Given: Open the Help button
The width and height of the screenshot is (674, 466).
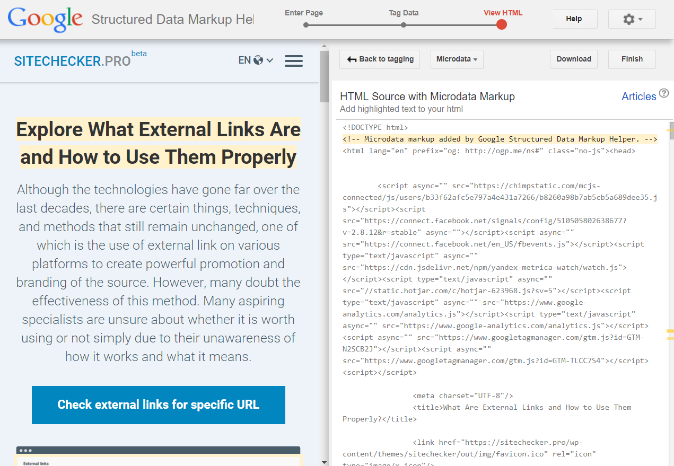Looking at the screenshot, I should tap(574, 19).
